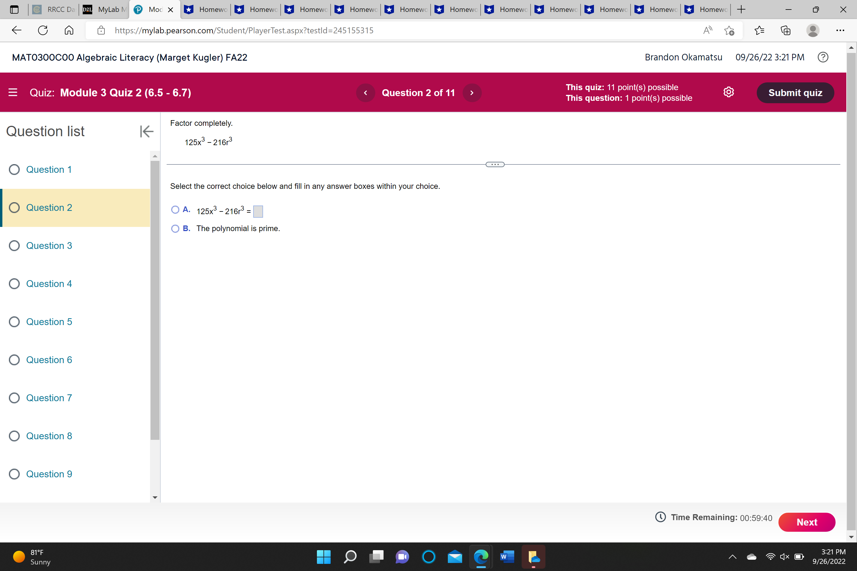857x571 pixels.
Task: Open the quiz settings gear icon
Action: coord(728,92)
